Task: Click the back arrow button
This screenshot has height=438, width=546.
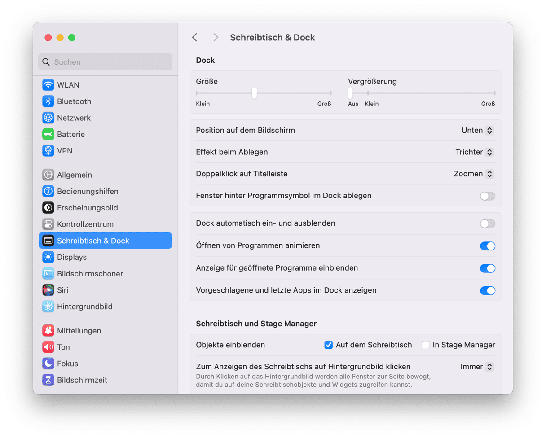Action: click(195, 38)
